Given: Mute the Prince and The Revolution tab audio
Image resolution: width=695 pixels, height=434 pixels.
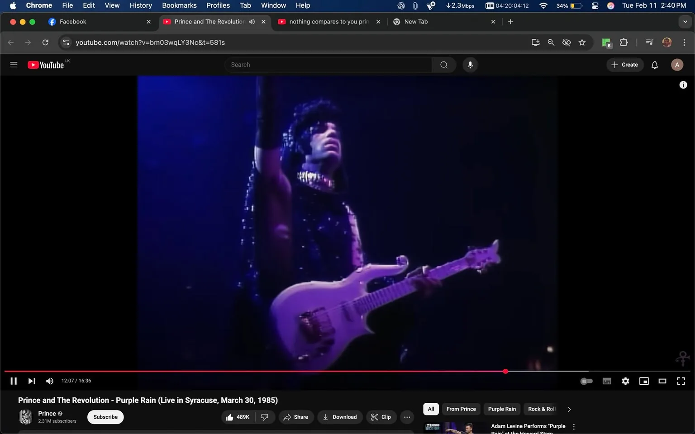Looking at the screenshot, I should tap(252, 21).
